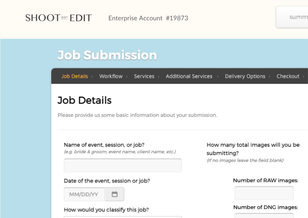Go to the Workflow tab
The height and width of the screenshot is (218, 308).
coord(111,76)
